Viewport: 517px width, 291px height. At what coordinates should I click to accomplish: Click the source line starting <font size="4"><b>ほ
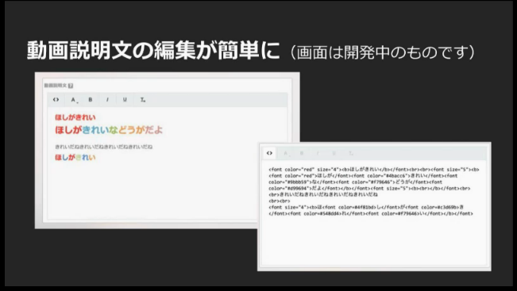coord(366,207)
